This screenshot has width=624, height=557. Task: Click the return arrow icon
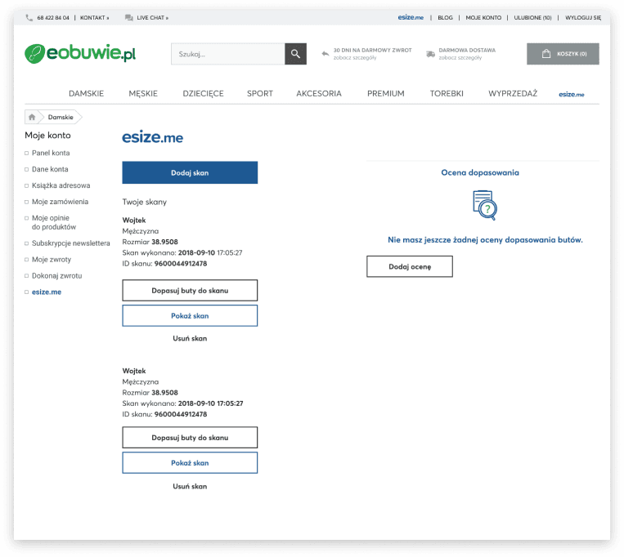pyautogui.click(x=325, y=54)
